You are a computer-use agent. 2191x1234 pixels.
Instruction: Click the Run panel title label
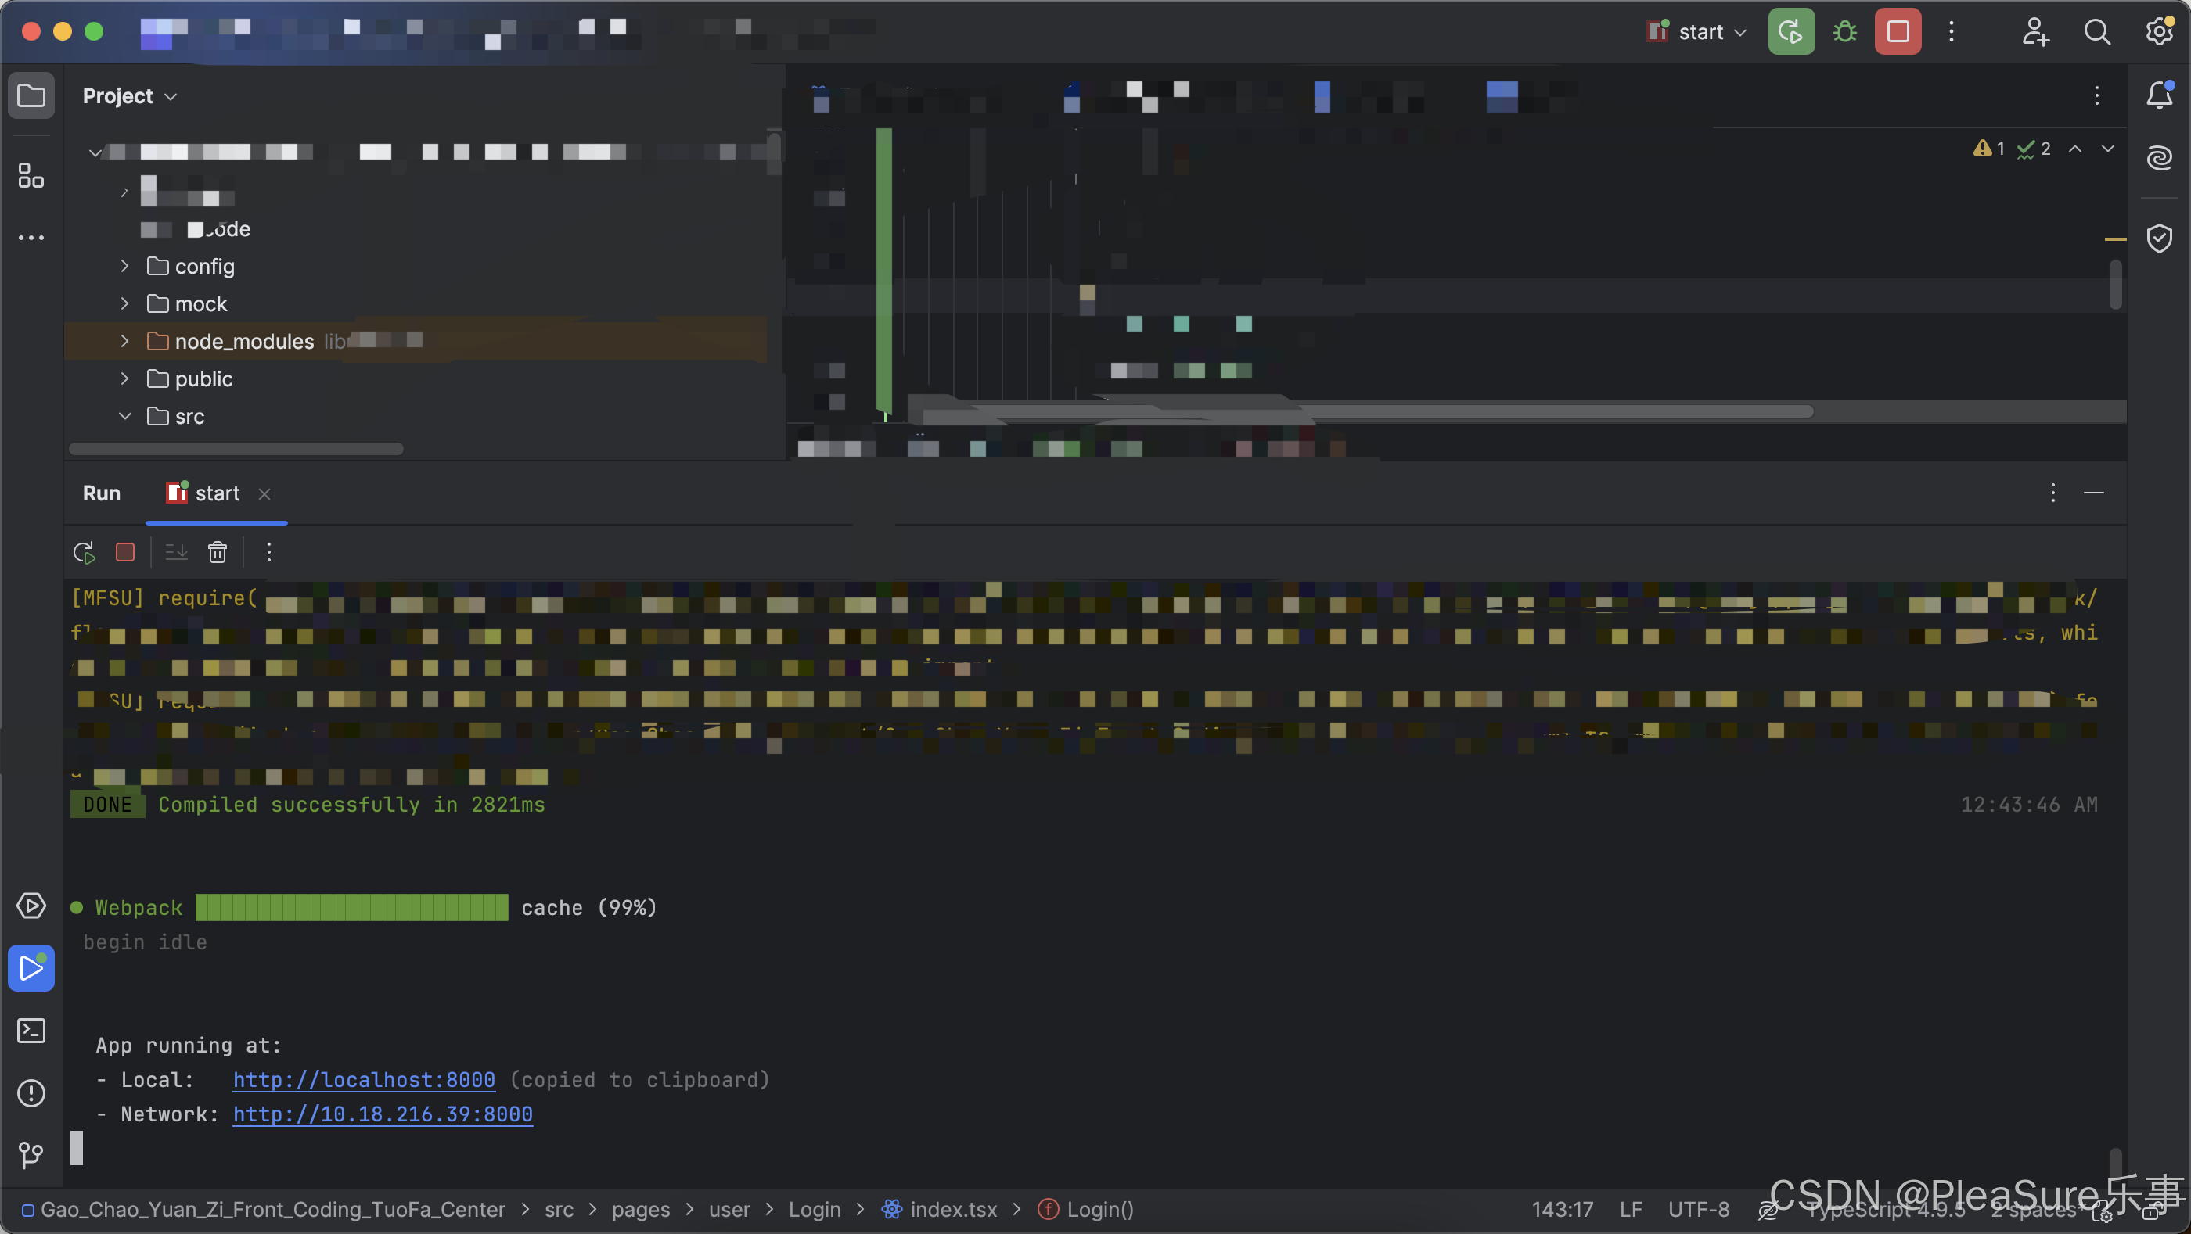click(x=101, y=493)
